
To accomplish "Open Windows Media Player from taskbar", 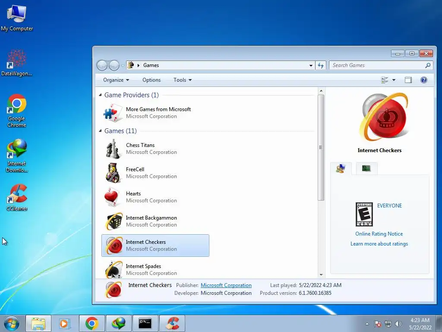I will tap(64, 323).
